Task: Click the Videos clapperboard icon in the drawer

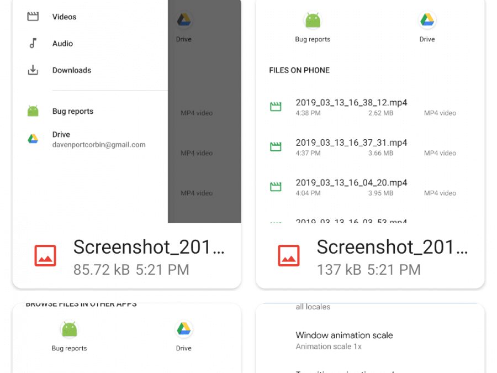Action: 33,17
